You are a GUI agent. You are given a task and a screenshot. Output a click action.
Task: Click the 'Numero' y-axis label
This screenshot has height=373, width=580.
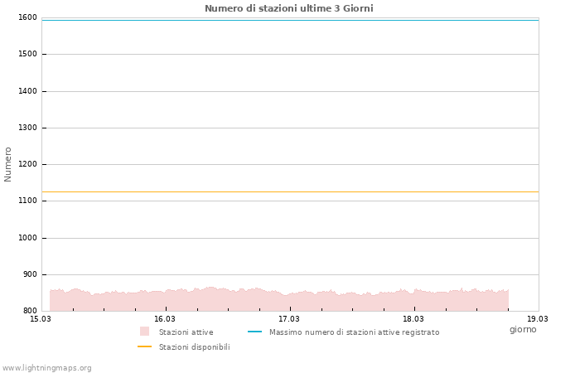point(8,164)
